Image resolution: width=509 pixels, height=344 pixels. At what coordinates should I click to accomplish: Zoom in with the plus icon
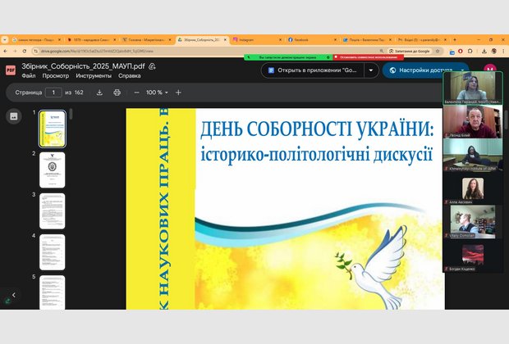(178, 93)
